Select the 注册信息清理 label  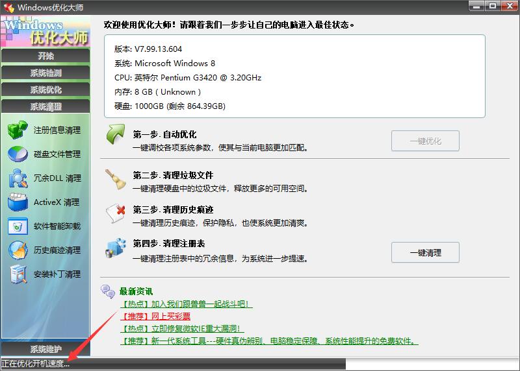57,130
